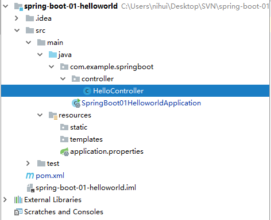The height and width of the screenshot is (220, 271).
Task: Click the templates folder icon
Action: [x=64, y=139]
